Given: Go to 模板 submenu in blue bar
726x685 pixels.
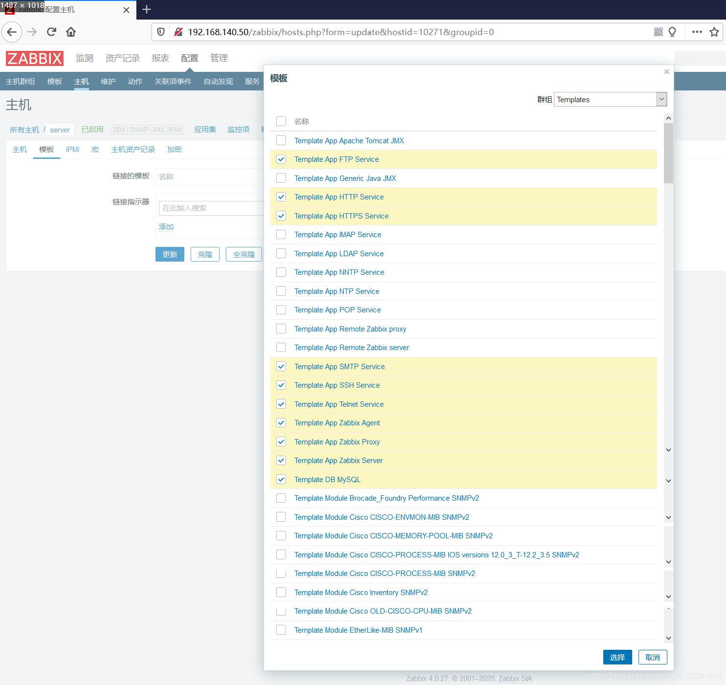Looking at the screenshot, I should (x=55, y=82).
